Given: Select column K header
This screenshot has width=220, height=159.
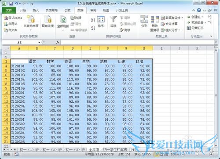Looking at the screenshot, I should coord(198,48).
